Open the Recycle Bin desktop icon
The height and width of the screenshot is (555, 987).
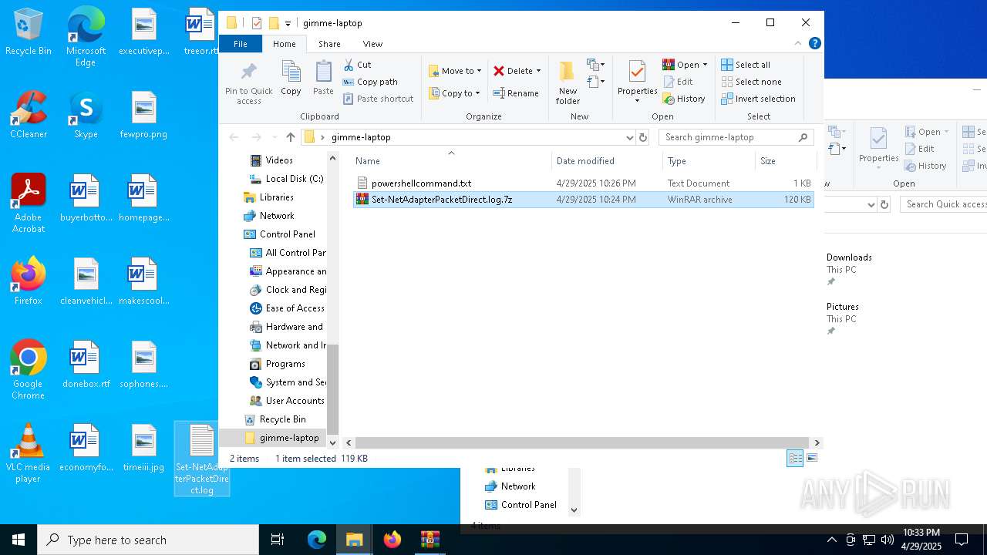(x=29, y=32)
